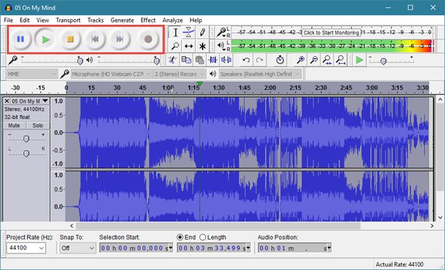
Task: Open the Snap To Off dropdown
Action: click(x=78, y=248)
